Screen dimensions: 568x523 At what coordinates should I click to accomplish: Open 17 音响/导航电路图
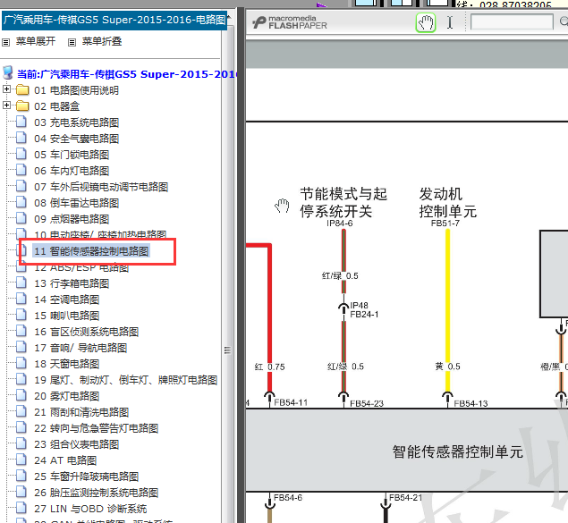tap(81, 348)
